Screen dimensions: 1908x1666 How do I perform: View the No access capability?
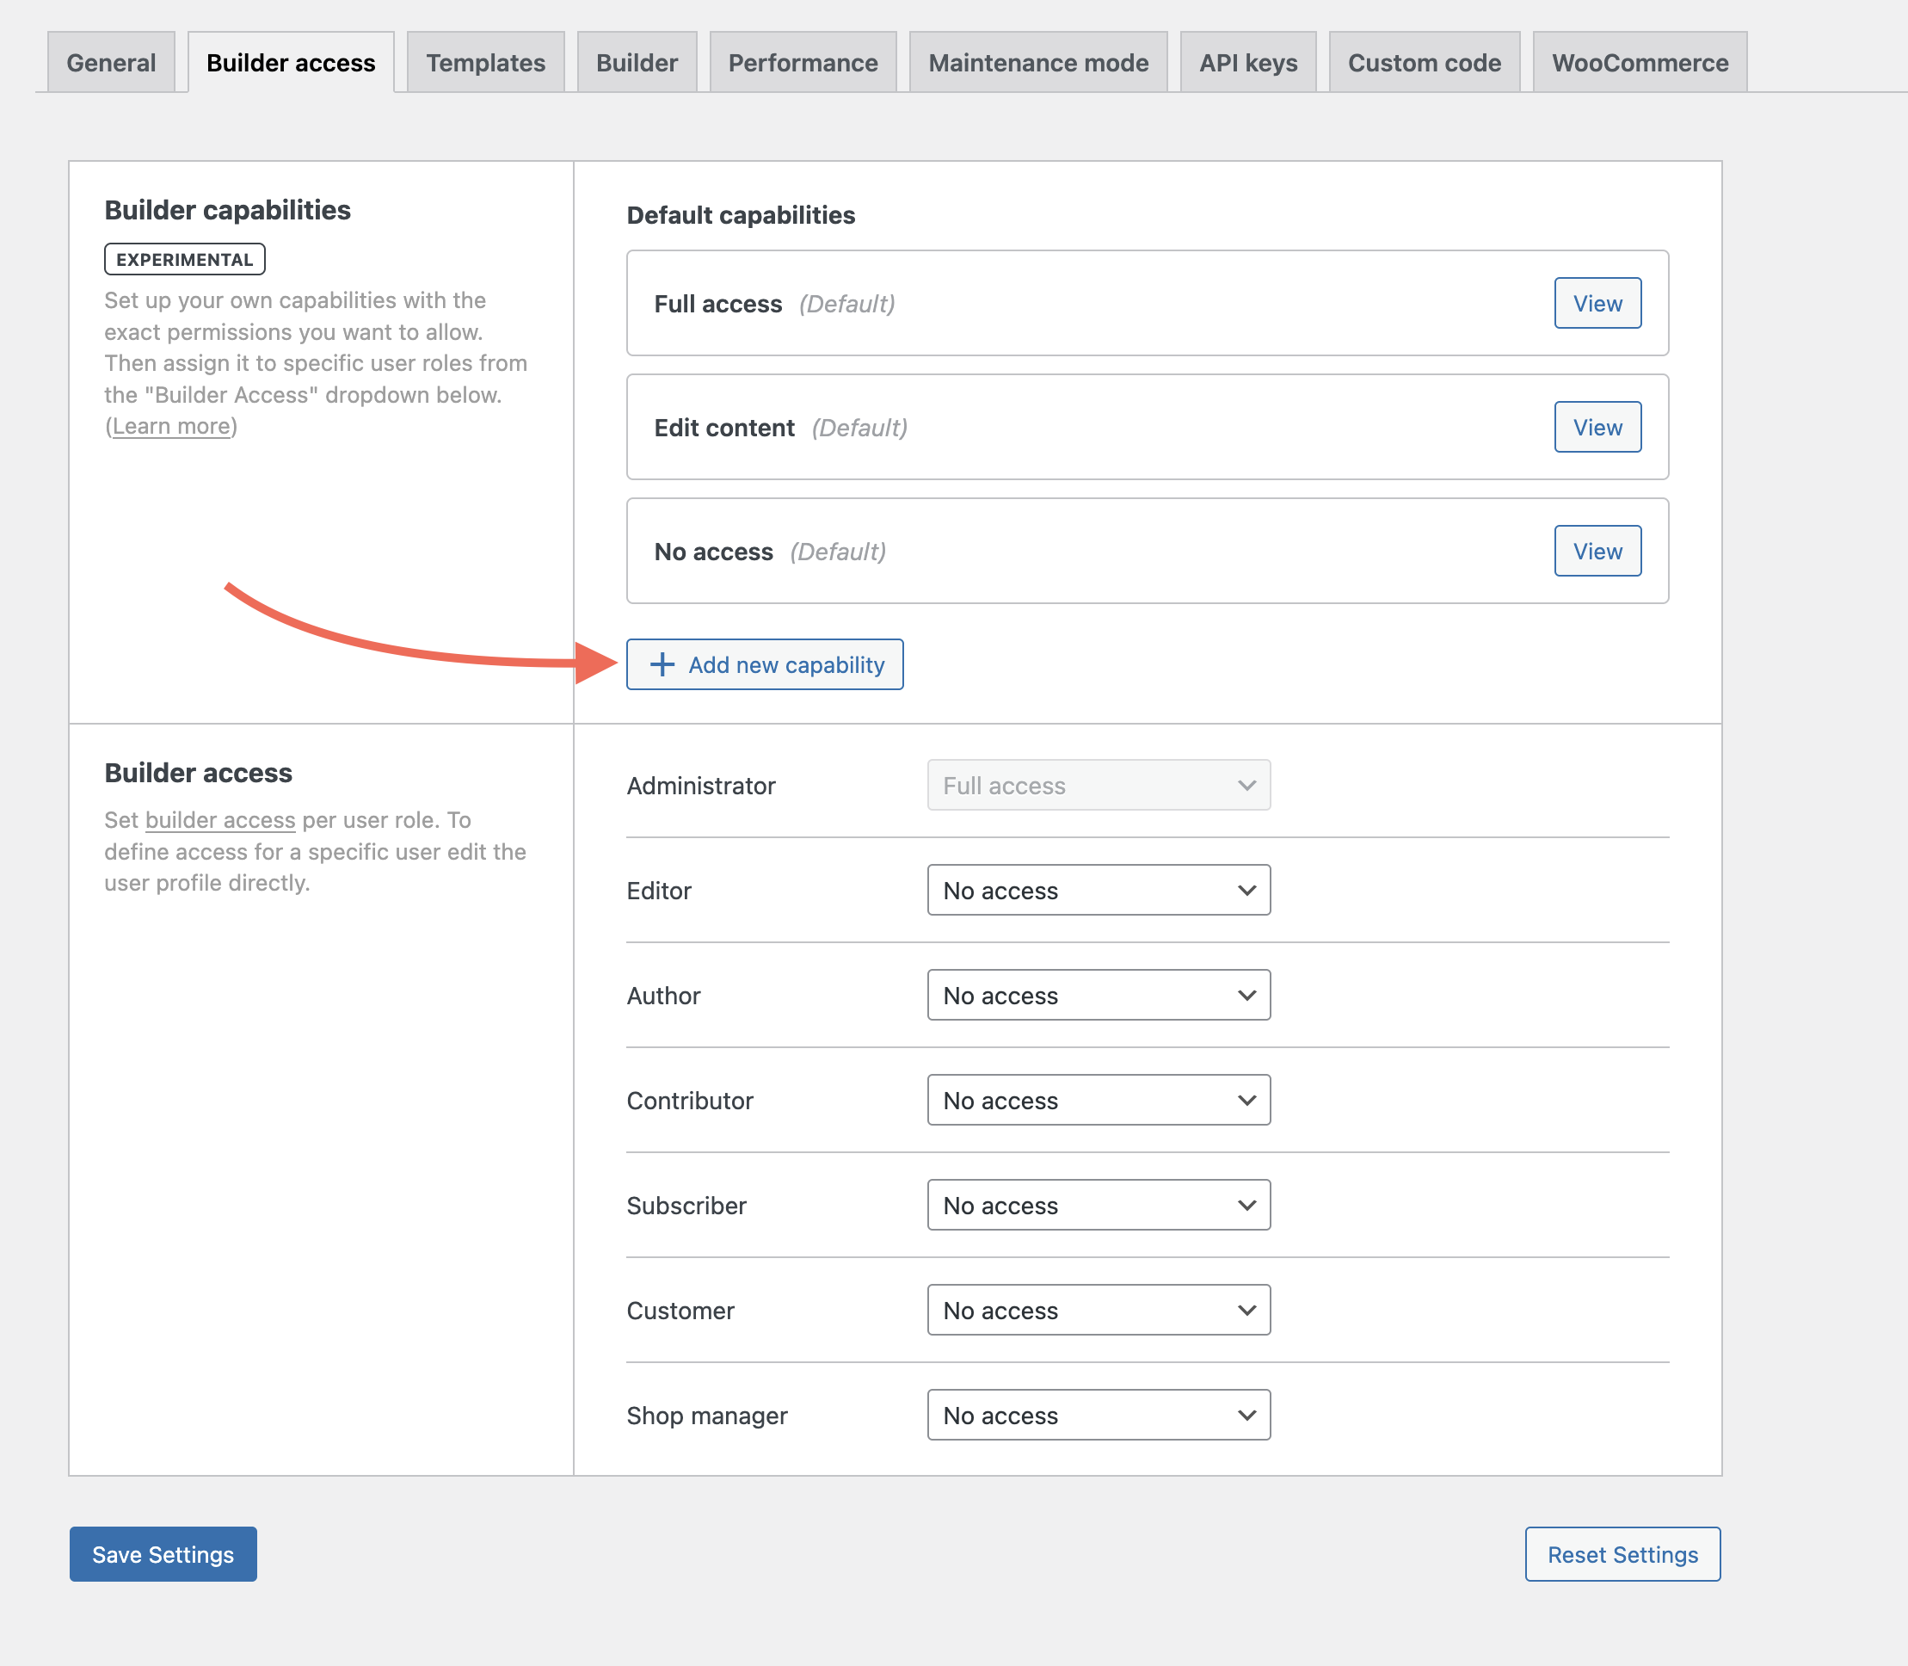(1597, 552)
